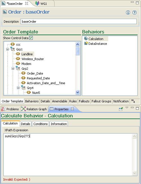This screenshot has width=141, height=184.
Task: Click the order tree scroll down arrow
Action: pos(77,92)
